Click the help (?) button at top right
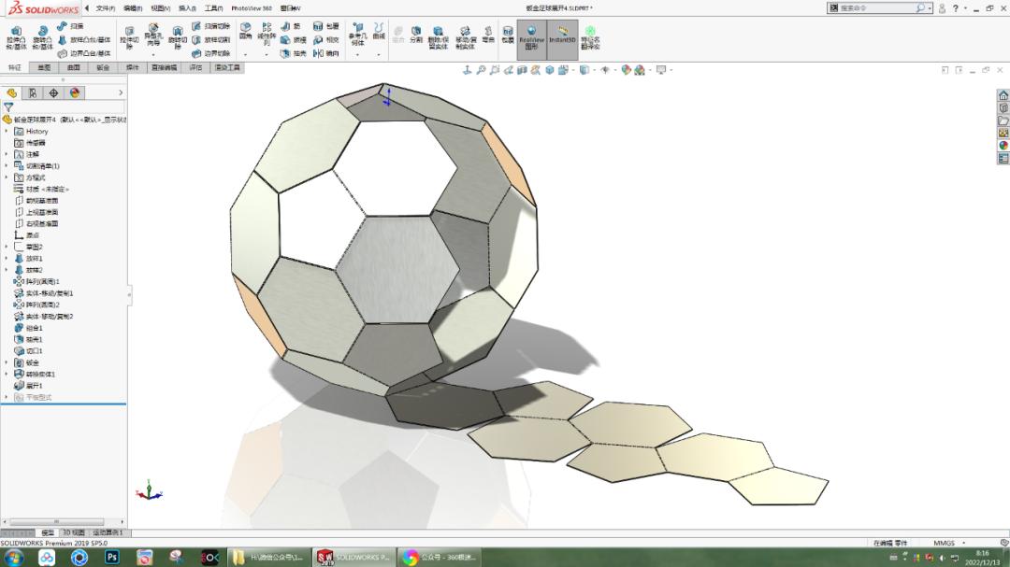 click(x=956, y=7)
